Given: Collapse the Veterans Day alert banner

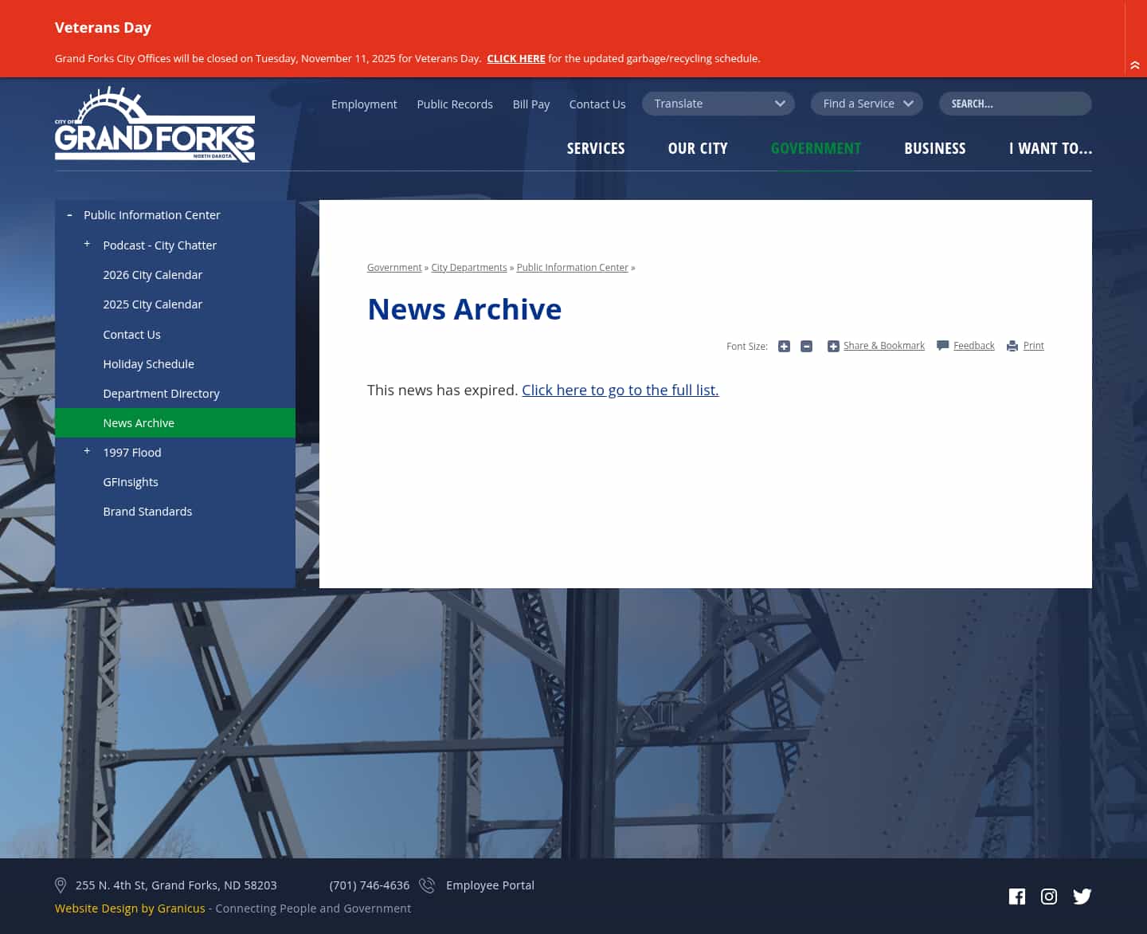Looking at the screenshot, I should (1134, 65).
